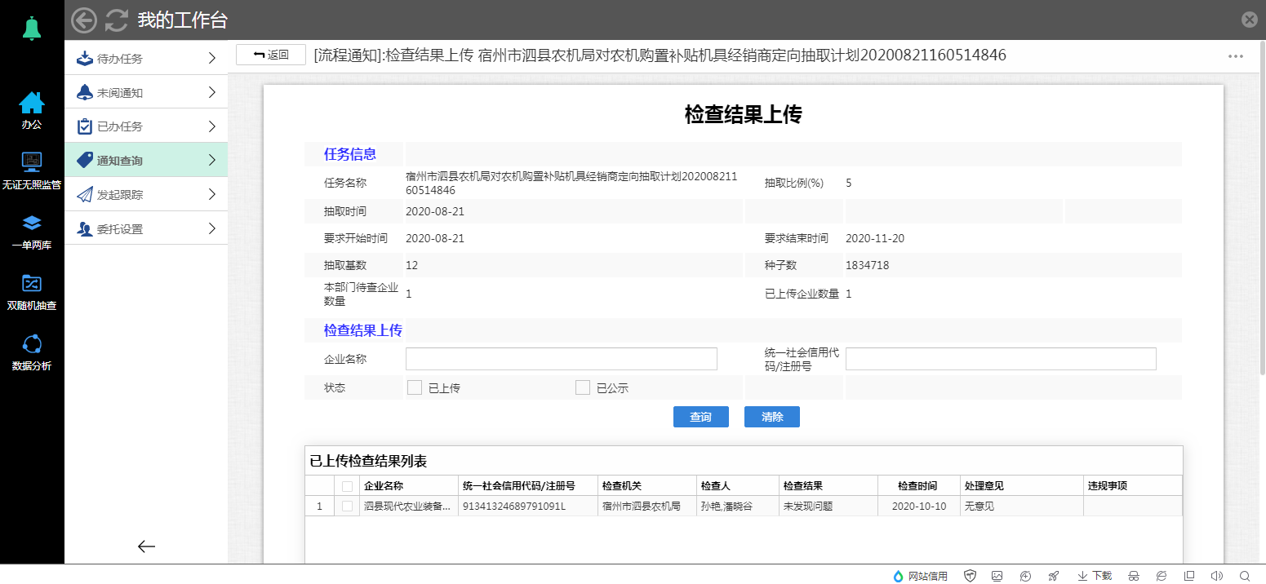The height and width of the screenshot is (584, 1266).
Task: Check the 已公示 status checkbox
Action: 583,387
